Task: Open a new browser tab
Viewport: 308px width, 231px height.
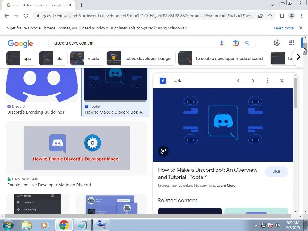Action: point(81,5)
